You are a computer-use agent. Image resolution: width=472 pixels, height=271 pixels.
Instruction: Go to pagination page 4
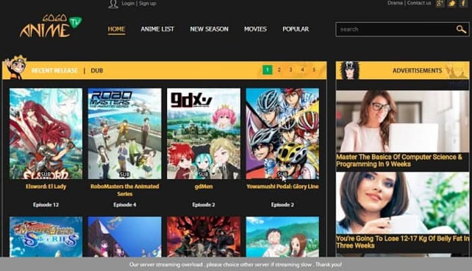point(303,70)
